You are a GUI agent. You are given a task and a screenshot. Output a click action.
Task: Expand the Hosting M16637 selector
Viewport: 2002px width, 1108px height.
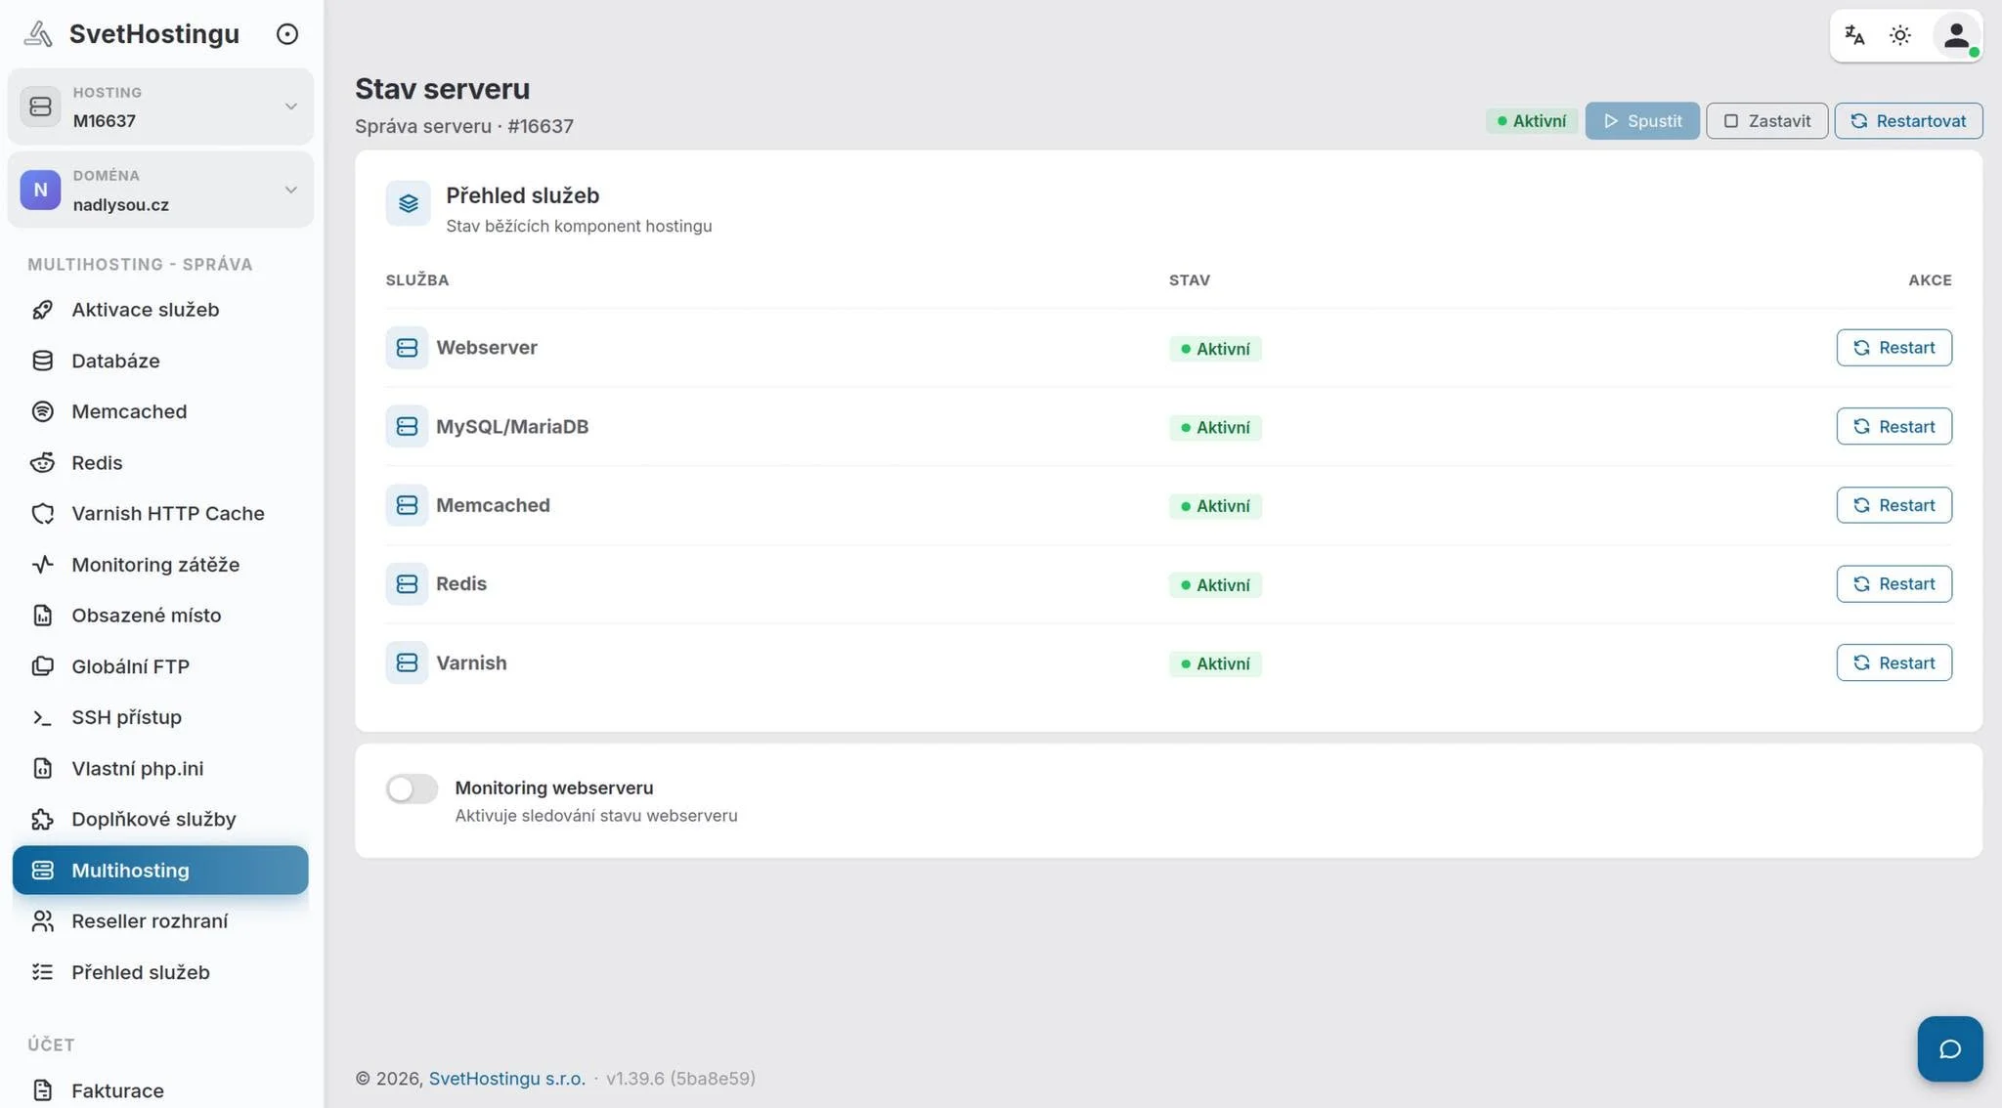point(160,107)
